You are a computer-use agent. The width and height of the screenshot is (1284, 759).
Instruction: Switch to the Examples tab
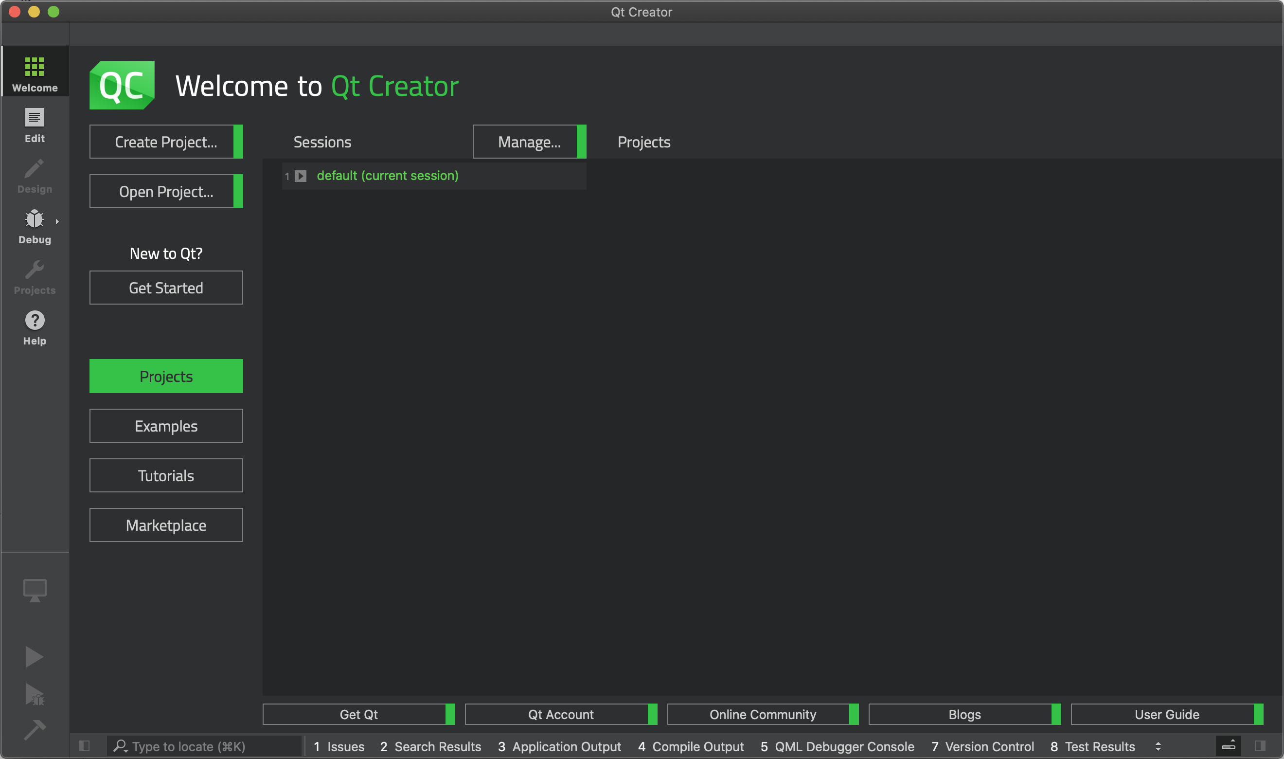pos(166,426)
